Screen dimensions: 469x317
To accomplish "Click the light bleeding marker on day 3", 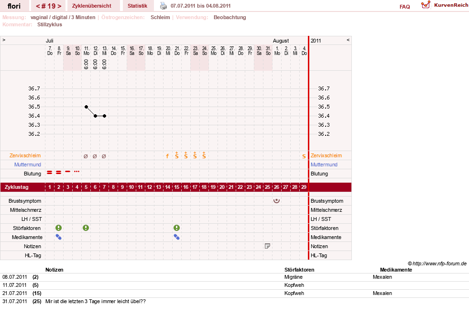I will pos(68,171).
